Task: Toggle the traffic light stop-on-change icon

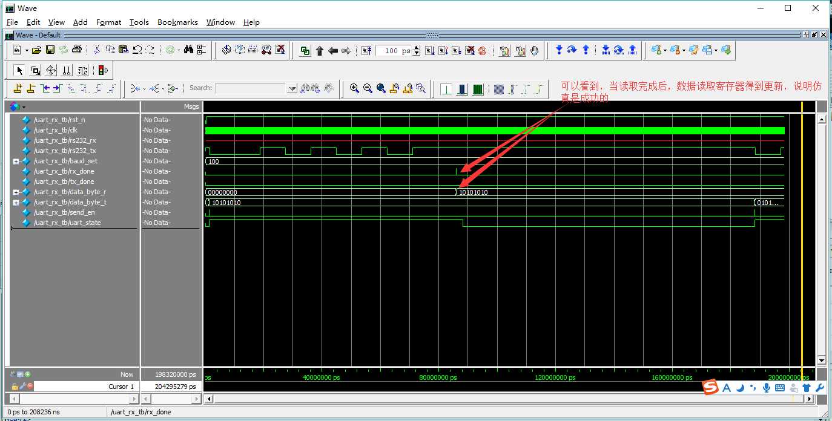Action: click(102, 70)
